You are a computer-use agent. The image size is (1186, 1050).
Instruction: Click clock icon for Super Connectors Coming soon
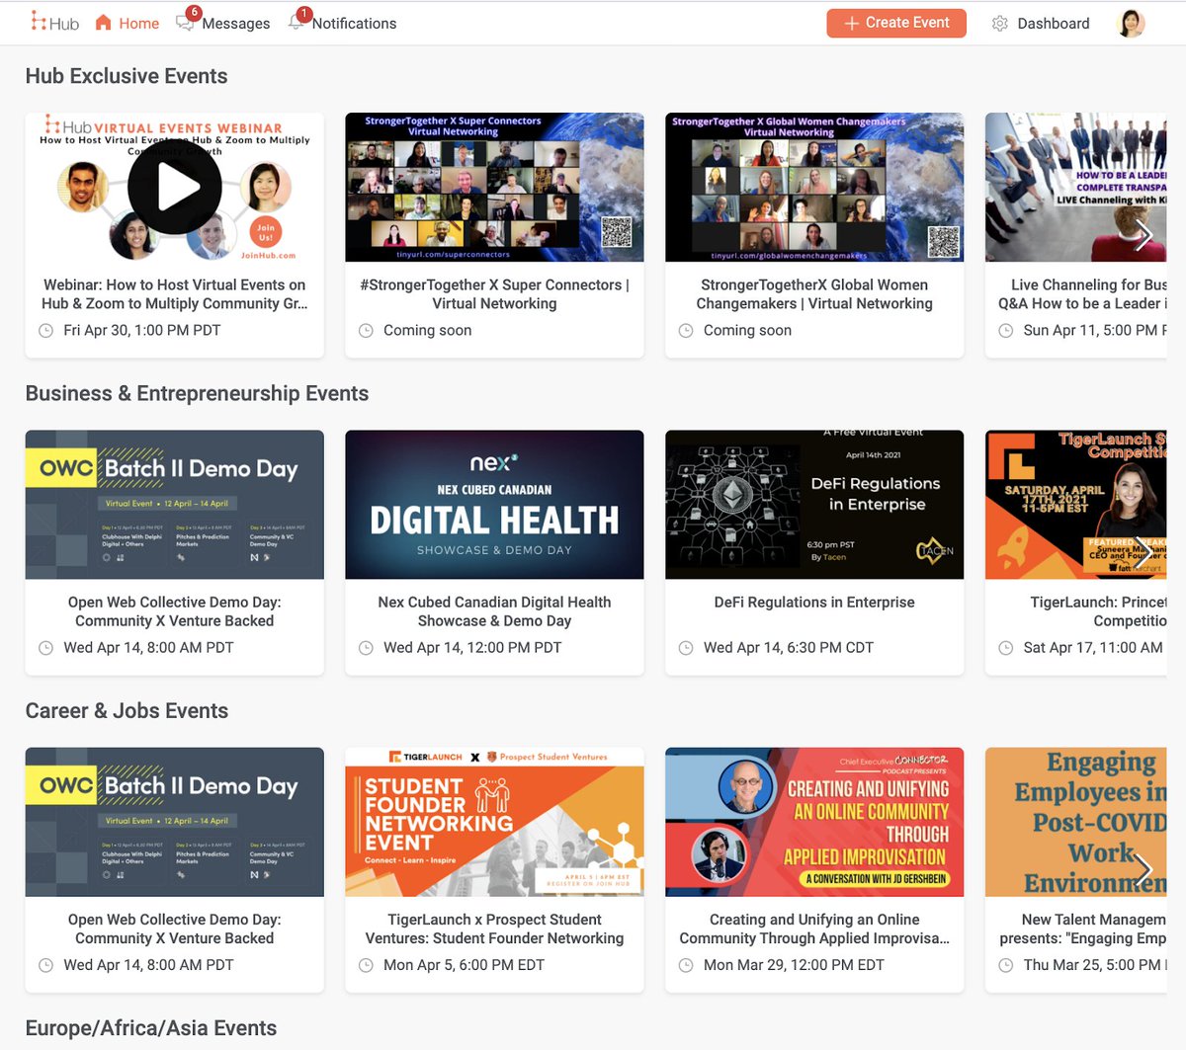tap(366, 331)
